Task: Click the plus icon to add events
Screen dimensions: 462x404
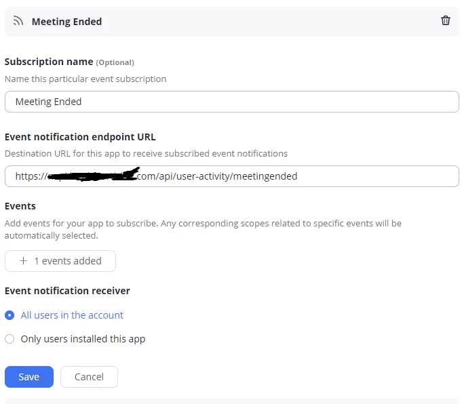Action: pos(24,261)
